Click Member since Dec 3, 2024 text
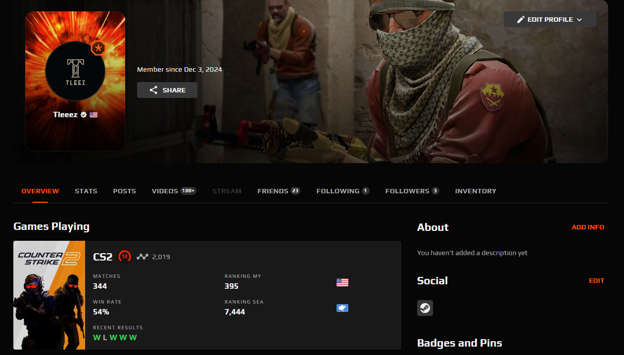The image size is (624, 355). (180, 70)
